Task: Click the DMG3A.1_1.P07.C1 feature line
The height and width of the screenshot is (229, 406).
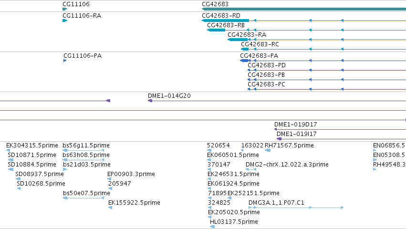Action: (x=296, y=208)
